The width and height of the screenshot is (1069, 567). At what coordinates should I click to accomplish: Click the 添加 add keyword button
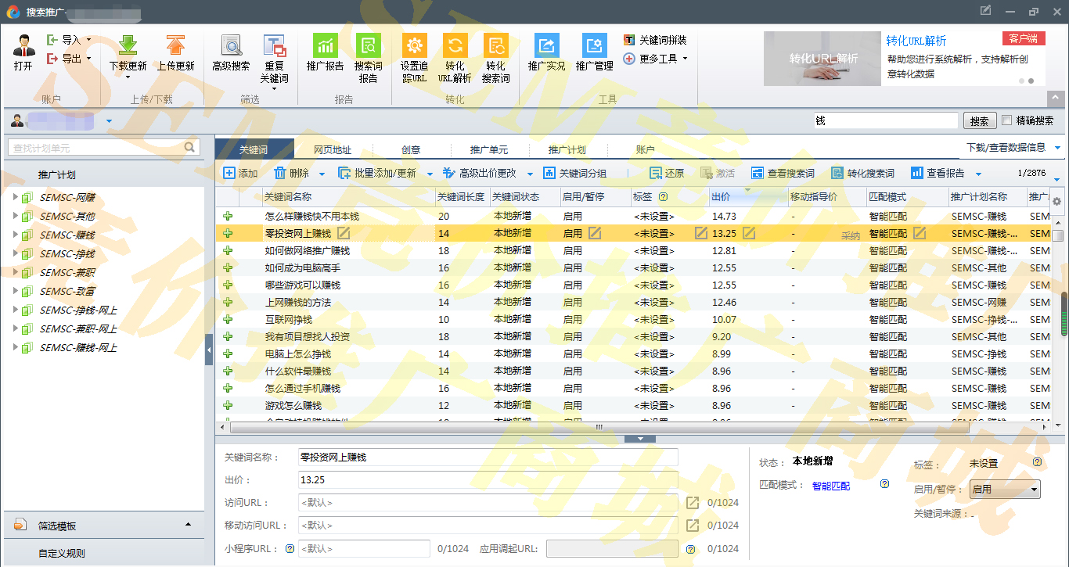click(x=240, y=173)
